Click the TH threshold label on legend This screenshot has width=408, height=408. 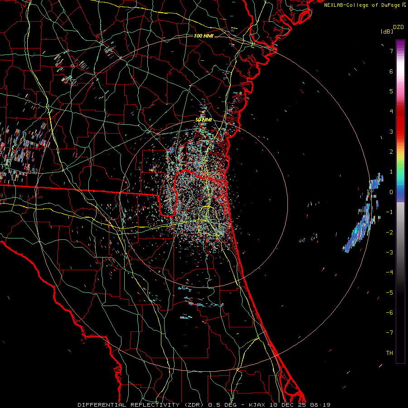389,353
